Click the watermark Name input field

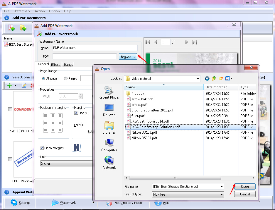click(95, 48)
